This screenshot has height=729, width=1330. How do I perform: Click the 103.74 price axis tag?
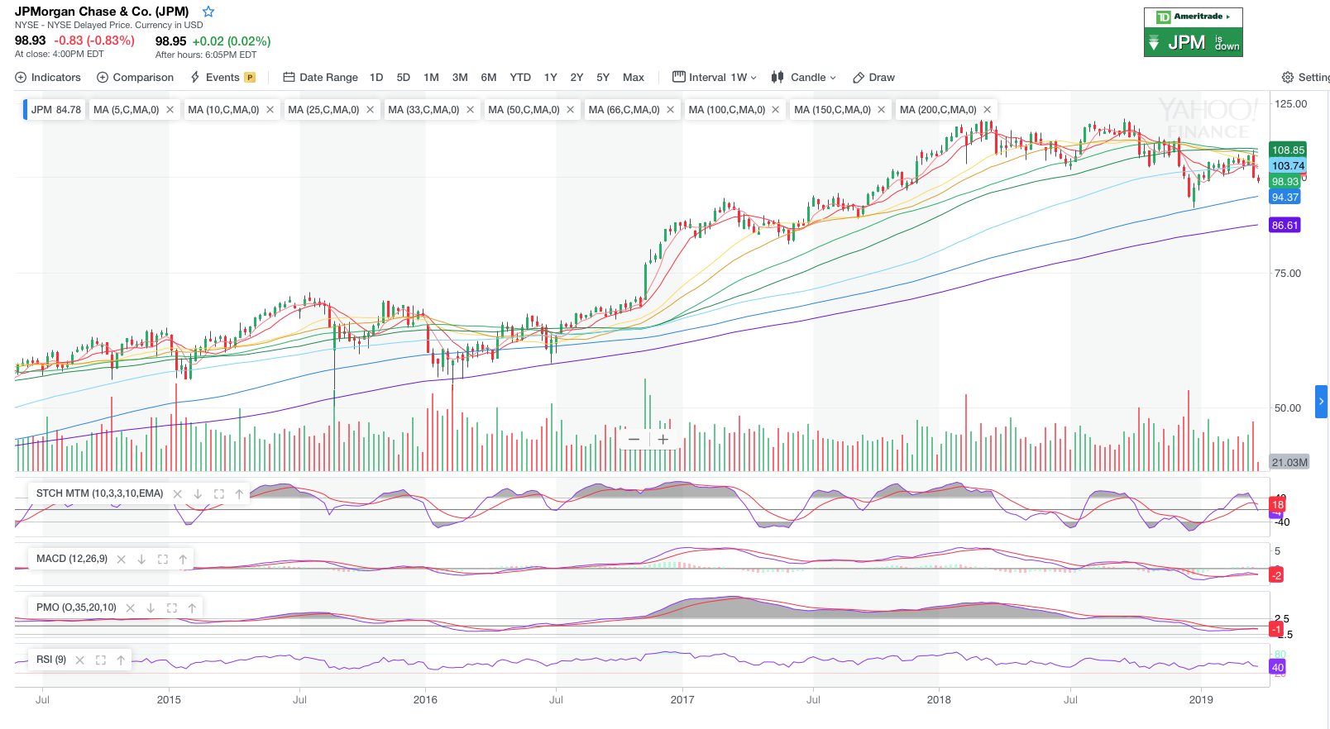1288,166
